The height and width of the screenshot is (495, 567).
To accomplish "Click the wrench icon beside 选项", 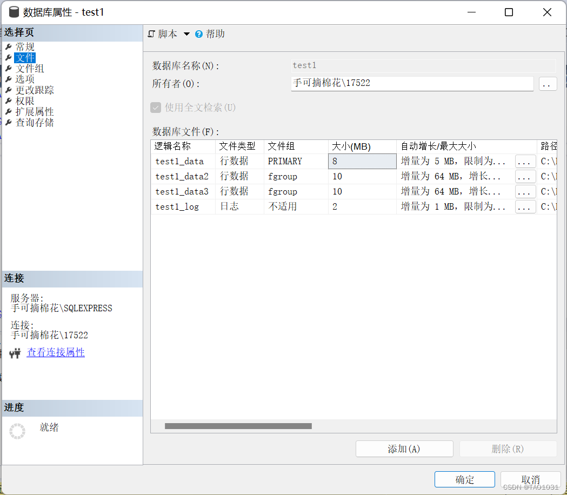I will (9, 79).
